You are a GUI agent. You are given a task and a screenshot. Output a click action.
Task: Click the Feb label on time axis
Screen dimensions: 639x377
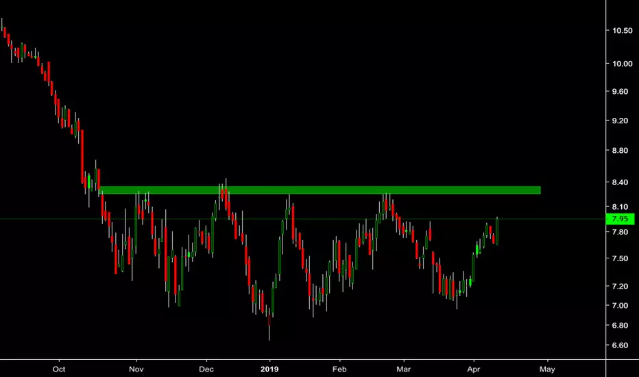pos(339,369)
